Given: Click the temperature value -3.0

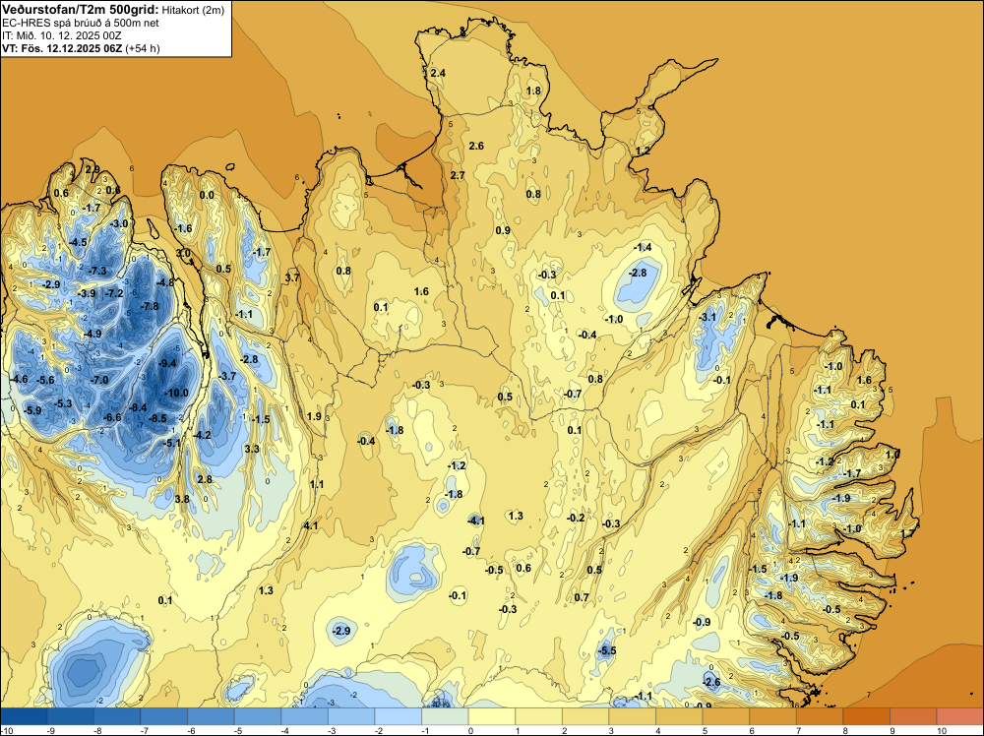Looking at the screenshot, I should [119, 223].
